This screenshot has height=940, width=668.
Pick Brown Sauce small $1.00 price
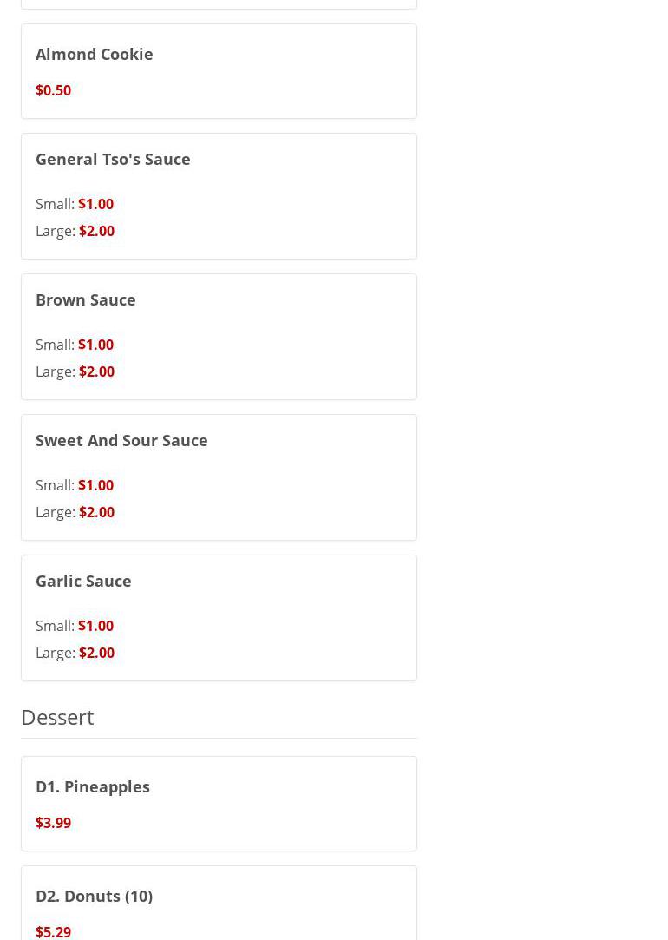click(95, 345)
